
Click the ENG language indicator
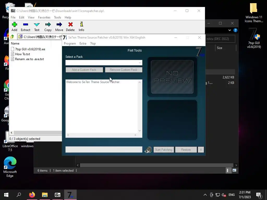tap(232, 195)
